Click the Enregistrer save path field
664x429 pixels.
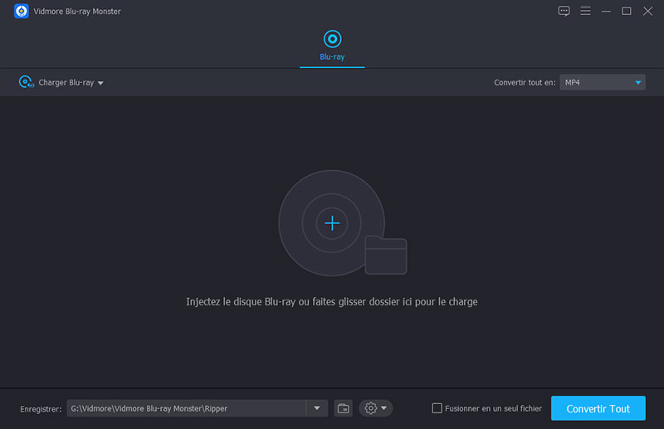[x=186, y=408]
